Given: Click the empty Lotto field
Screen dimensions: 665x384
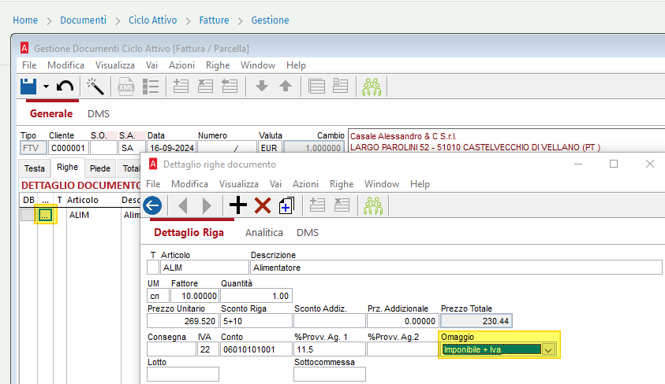Looking at the screenshot, I should coord(183,375).
